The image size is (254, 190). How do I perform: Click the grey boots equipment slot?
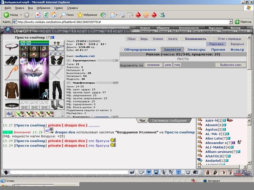coord(57,105)
